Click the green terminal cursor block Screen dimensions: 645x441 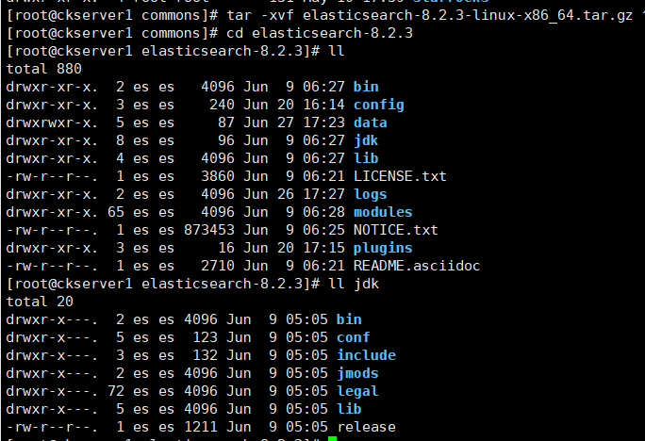tap(332, 438)
